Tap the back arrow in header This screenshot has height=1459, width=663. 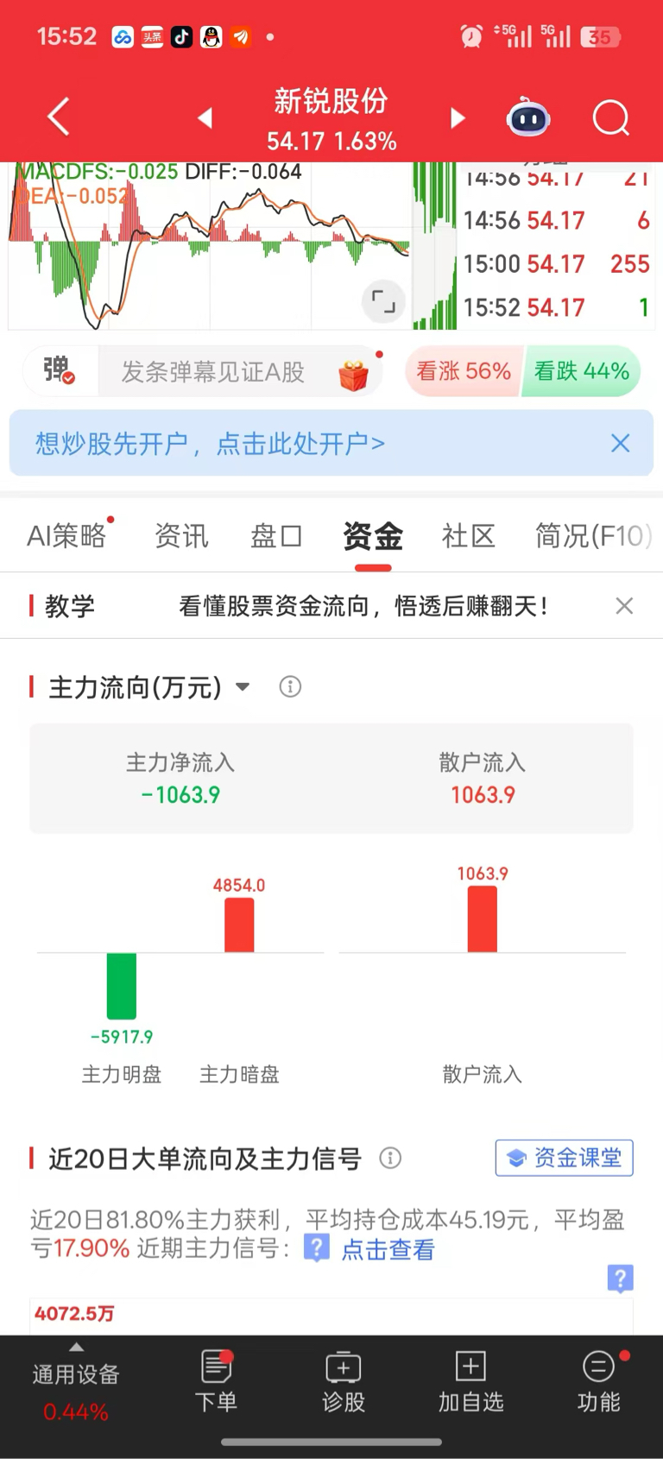click(x=58, y=117)
